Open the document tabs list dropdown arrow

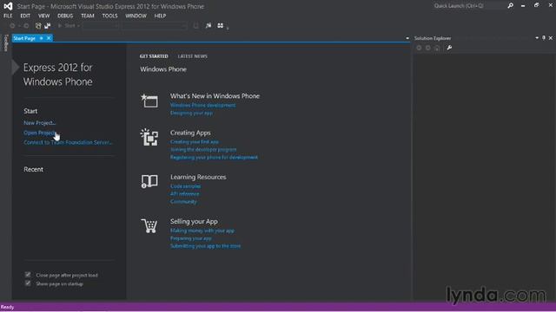pos(407,38)
